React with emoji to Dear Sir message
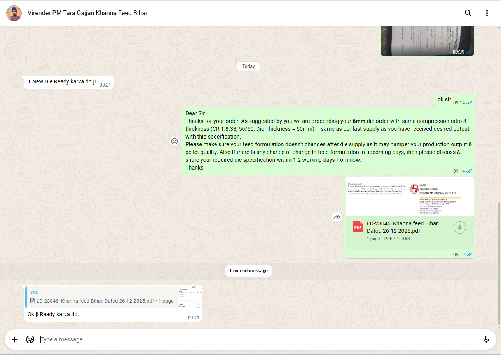501x355 pixels. [175, 141]
